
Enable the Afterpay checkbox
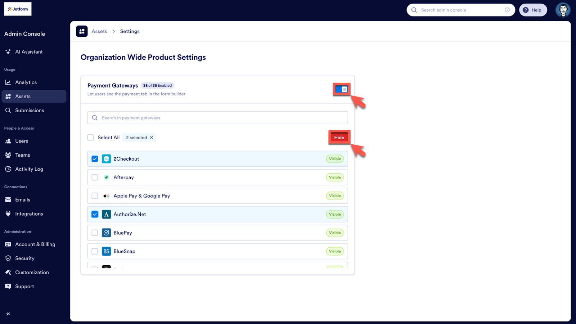(95, 177)
